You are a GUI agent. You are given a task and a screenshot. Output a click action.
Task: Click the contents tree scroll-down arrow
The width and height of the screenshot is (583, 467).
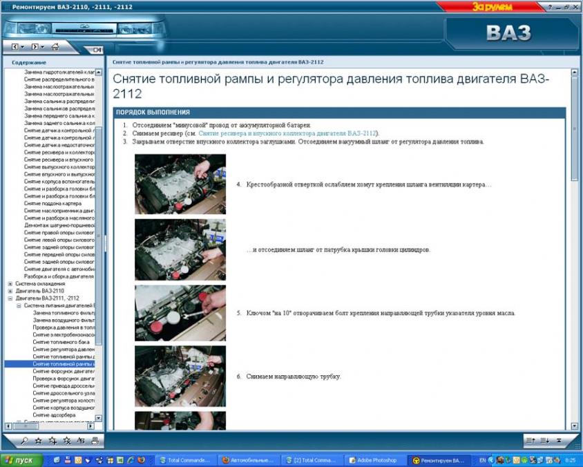coord(99,418)
